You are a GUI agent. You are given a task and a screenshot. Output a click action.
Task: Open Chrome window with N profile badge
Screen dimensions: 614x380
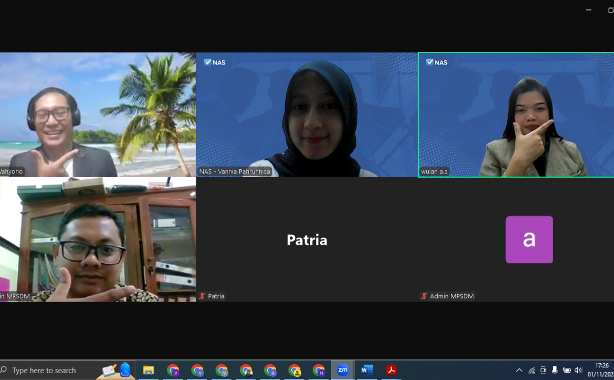point(319,370)
